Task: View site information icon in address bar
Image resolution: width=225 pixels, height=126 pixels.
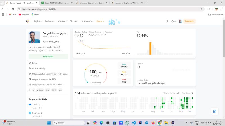Action: 19,9
